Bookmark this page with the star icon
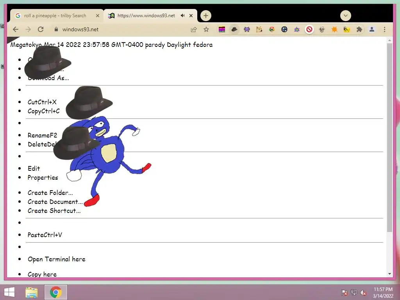 point(206,30)
